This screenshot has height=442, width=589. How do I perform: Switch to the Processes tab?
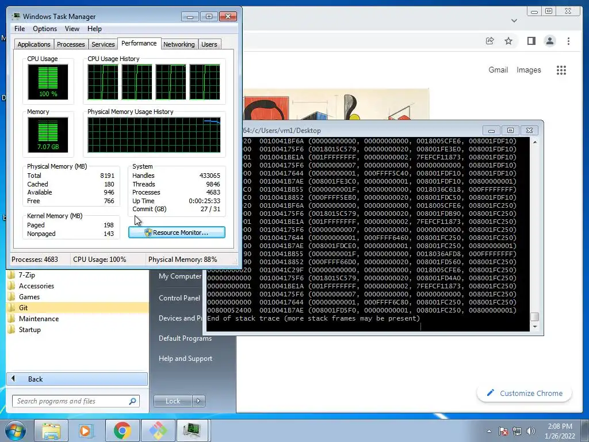click(71, 44)
